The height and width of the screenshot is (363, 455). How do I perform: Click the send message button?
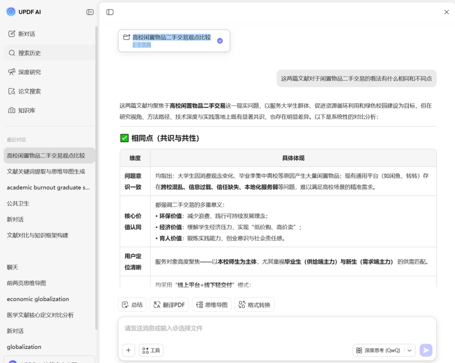[x=426, y=350]
